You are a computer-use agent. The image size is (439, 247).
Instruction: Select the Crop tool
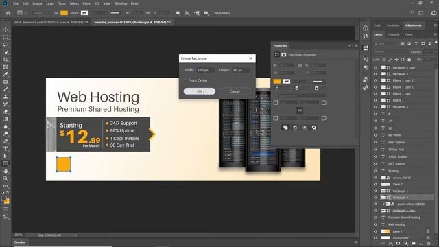coord(5,60)
